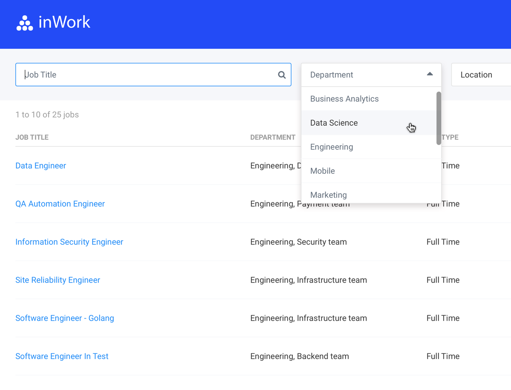Open the Information Security Engineer job
Screen dimensions: 511x390
[69, 242]
